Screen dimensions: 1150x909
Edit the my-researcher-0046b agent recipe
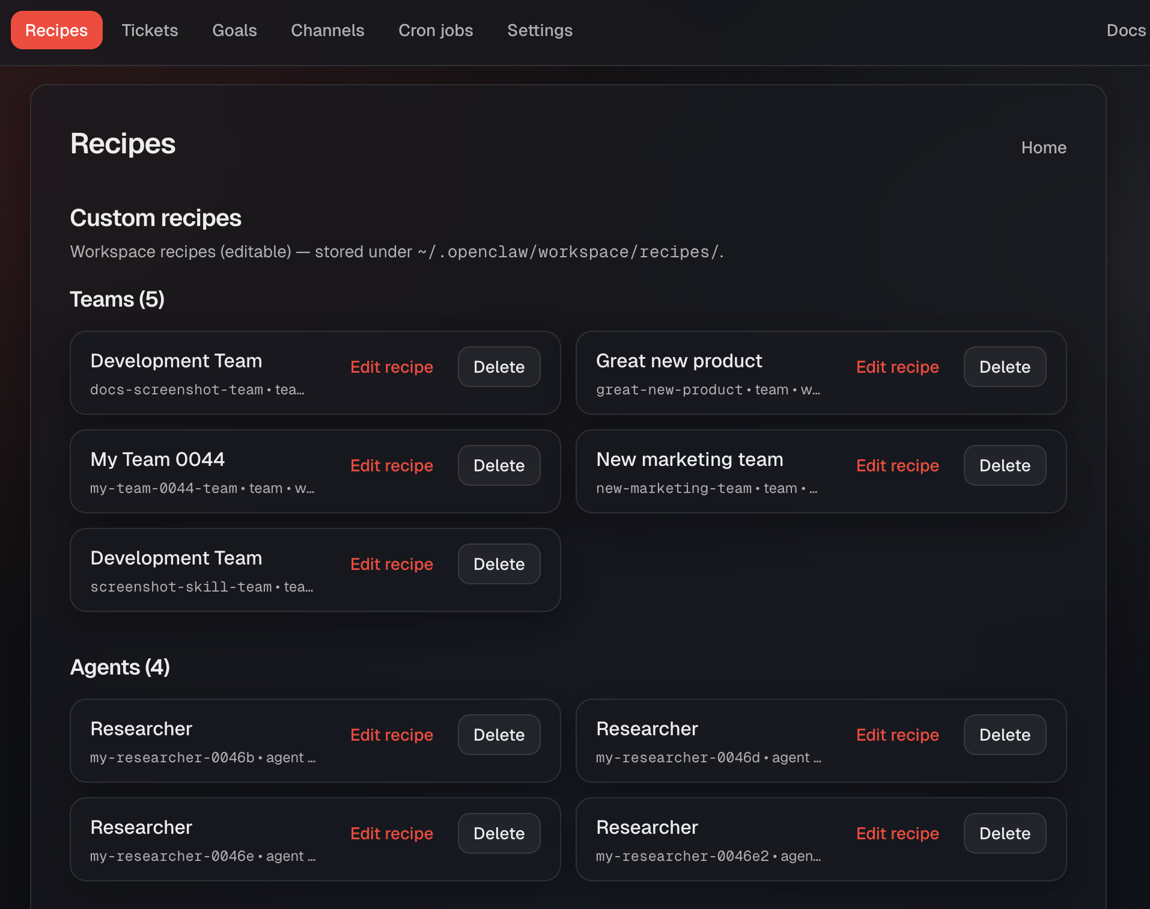(x=391, y=735)
